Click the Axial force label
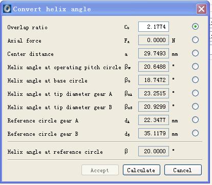Image resolution: width=212 pixels, height=185 pixels. point(25,40)
